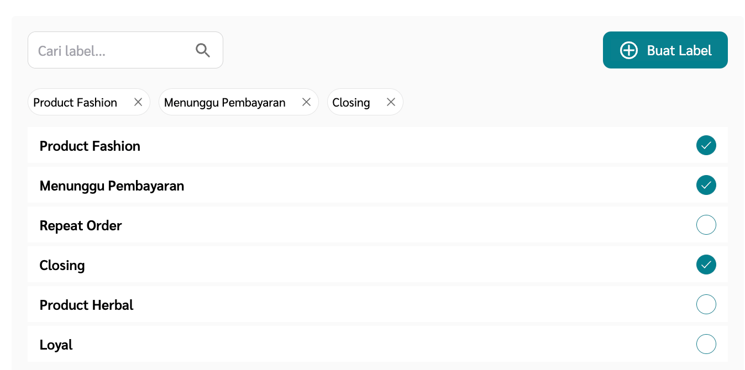Image resolution: width=745 pixels, height=370 pixels.
Task: Click the magnifying glass search icon
Action: pyautogui.click(x=202, y=50)
